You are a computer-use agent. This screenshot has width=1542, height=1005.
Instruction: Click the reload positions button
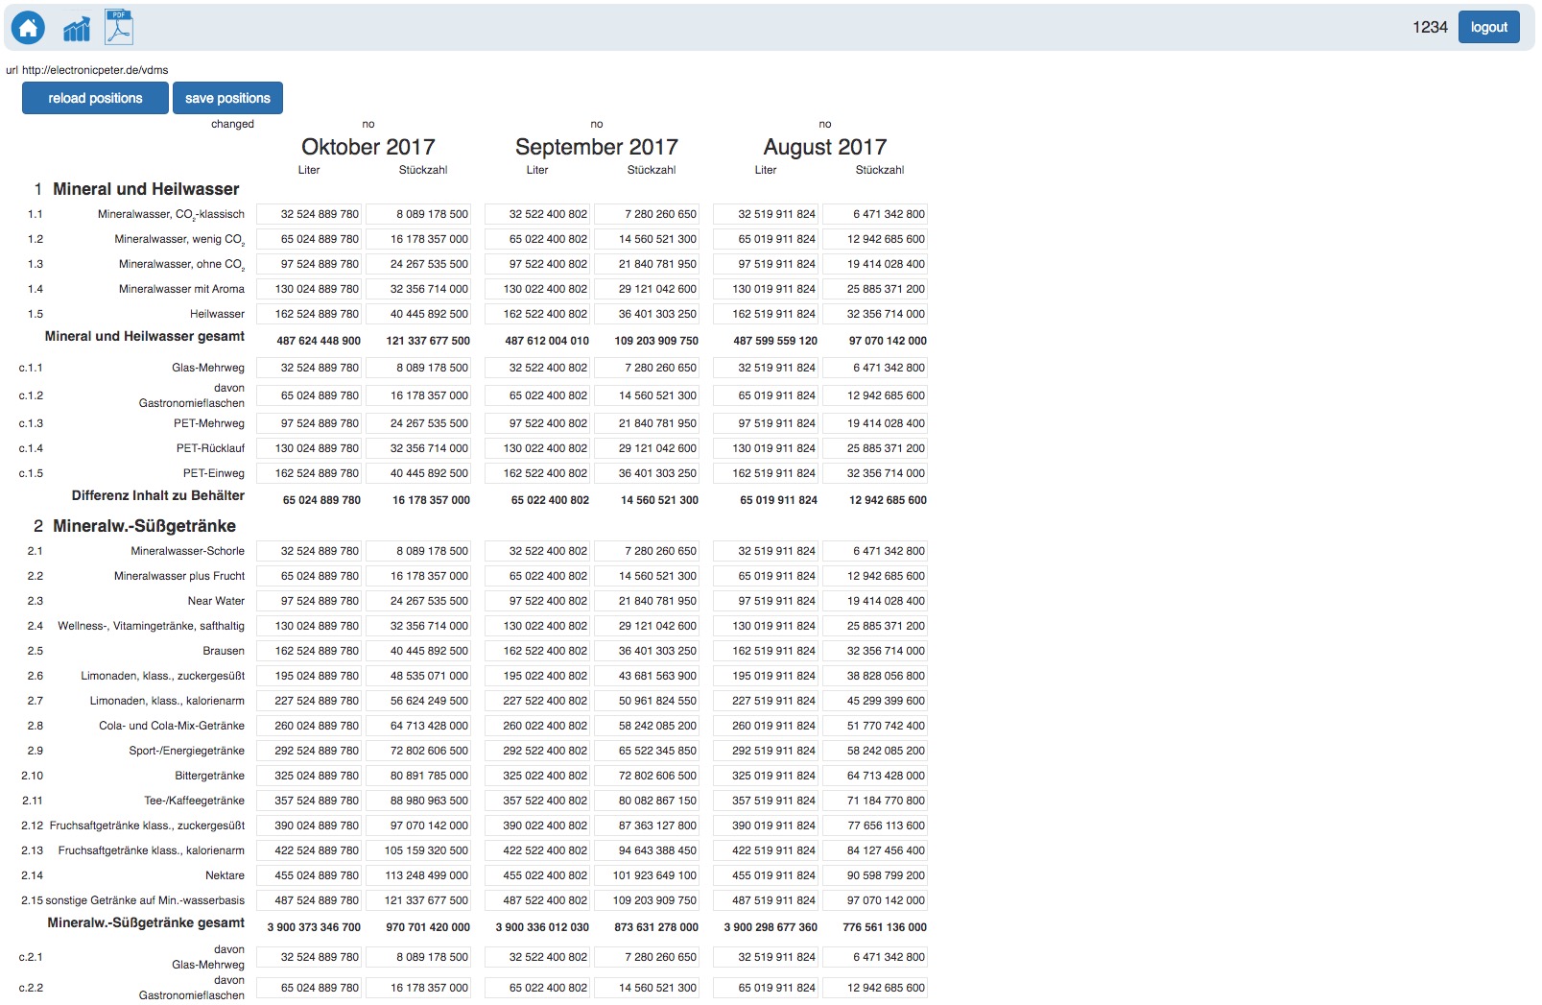95,98
